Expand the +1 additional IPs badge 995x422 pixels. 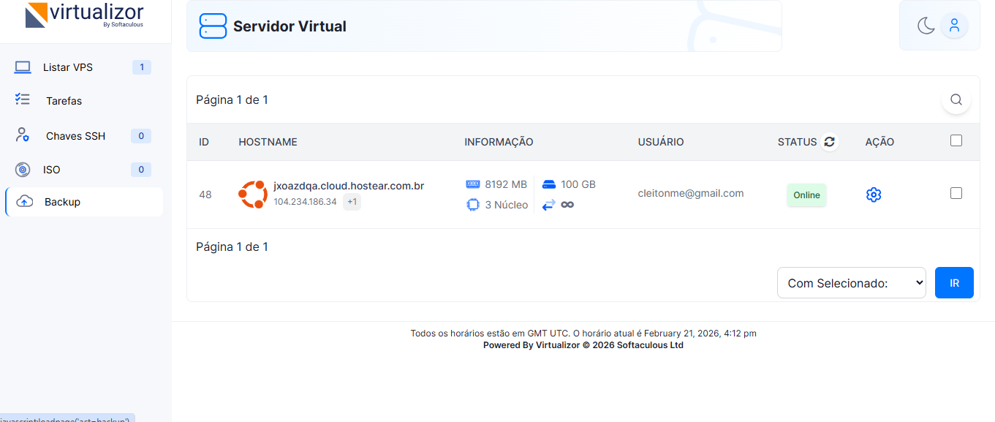pos(352,202)
